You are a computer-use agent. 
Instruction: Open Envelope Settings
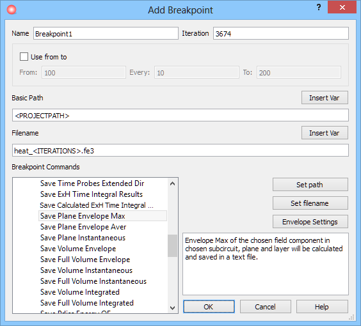[x=310, y=222]
